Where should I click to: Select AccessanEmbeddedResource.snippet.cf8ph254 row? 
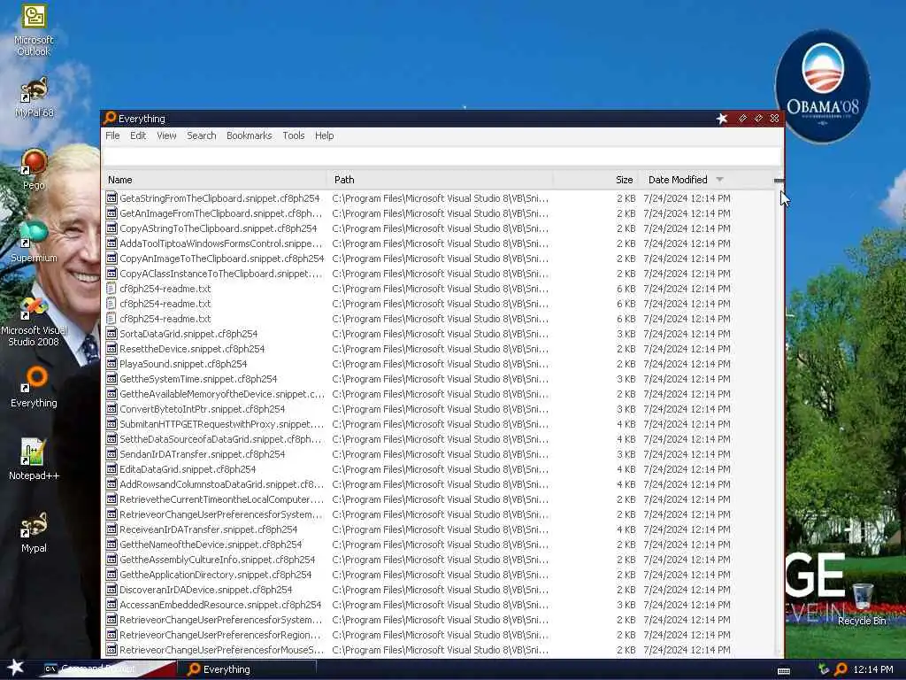point(438,604)
